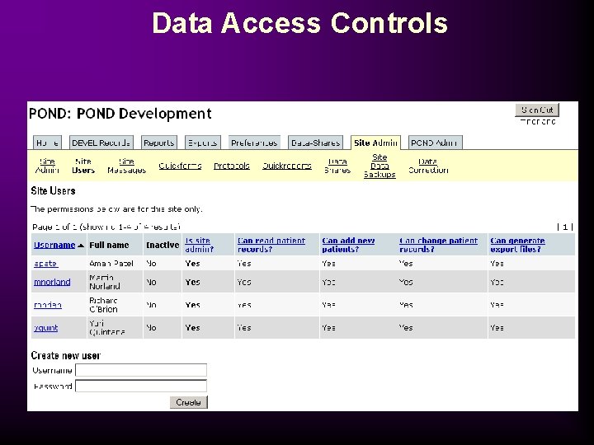The image size is (594, 445).
Task: Click the name Martin Norland
Action: (105, 282)
